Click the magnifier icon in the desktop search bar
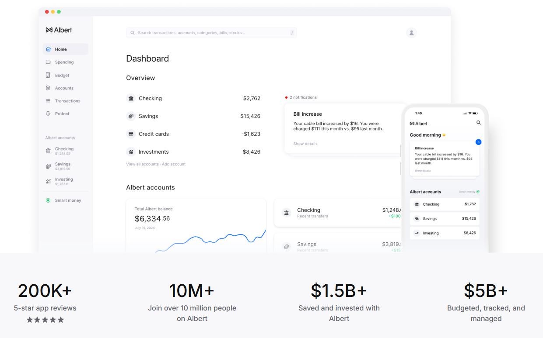Screen dimensions: 543x338 [x=133, y=33]
